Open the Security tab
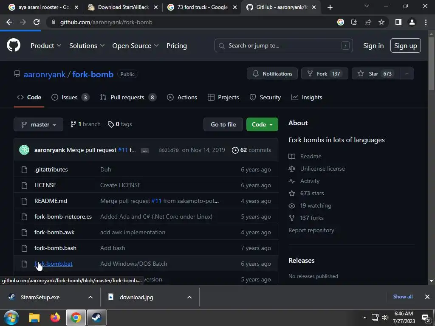 click(265, 97)
